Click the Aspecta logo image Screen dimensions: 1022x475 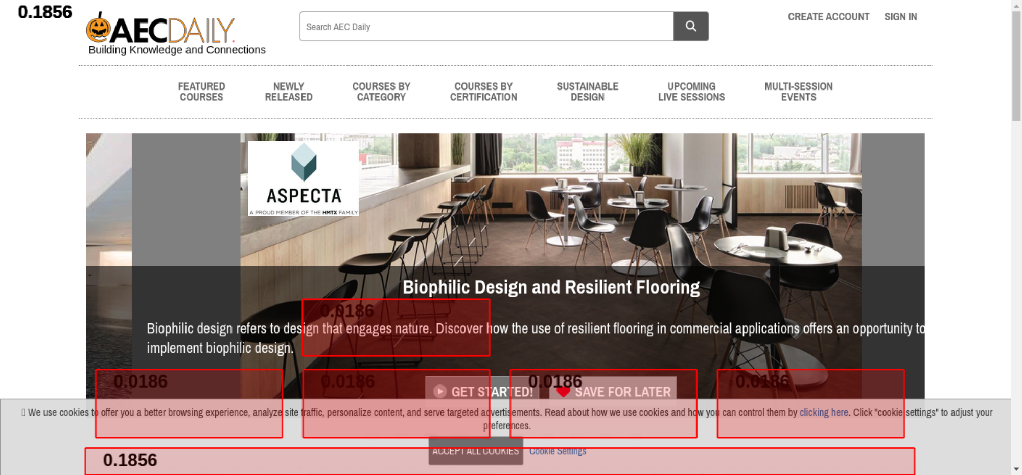coord(303,178)
